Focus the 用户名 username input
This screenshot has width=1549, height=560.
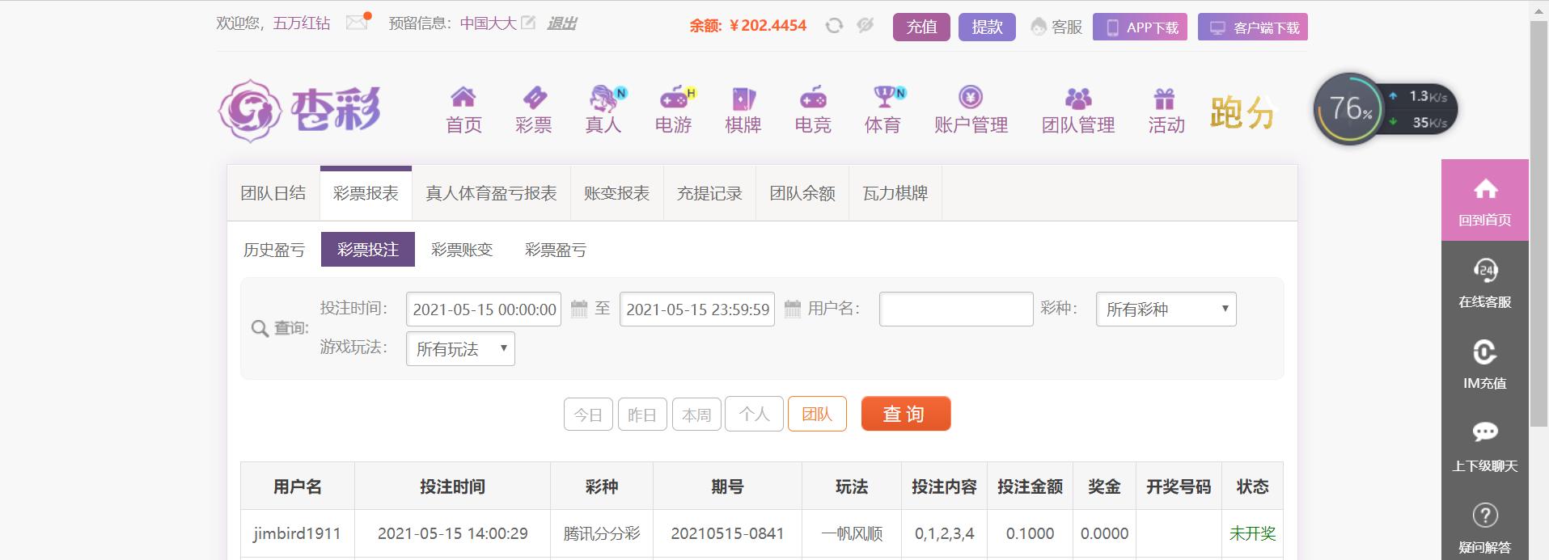(956, 309)
